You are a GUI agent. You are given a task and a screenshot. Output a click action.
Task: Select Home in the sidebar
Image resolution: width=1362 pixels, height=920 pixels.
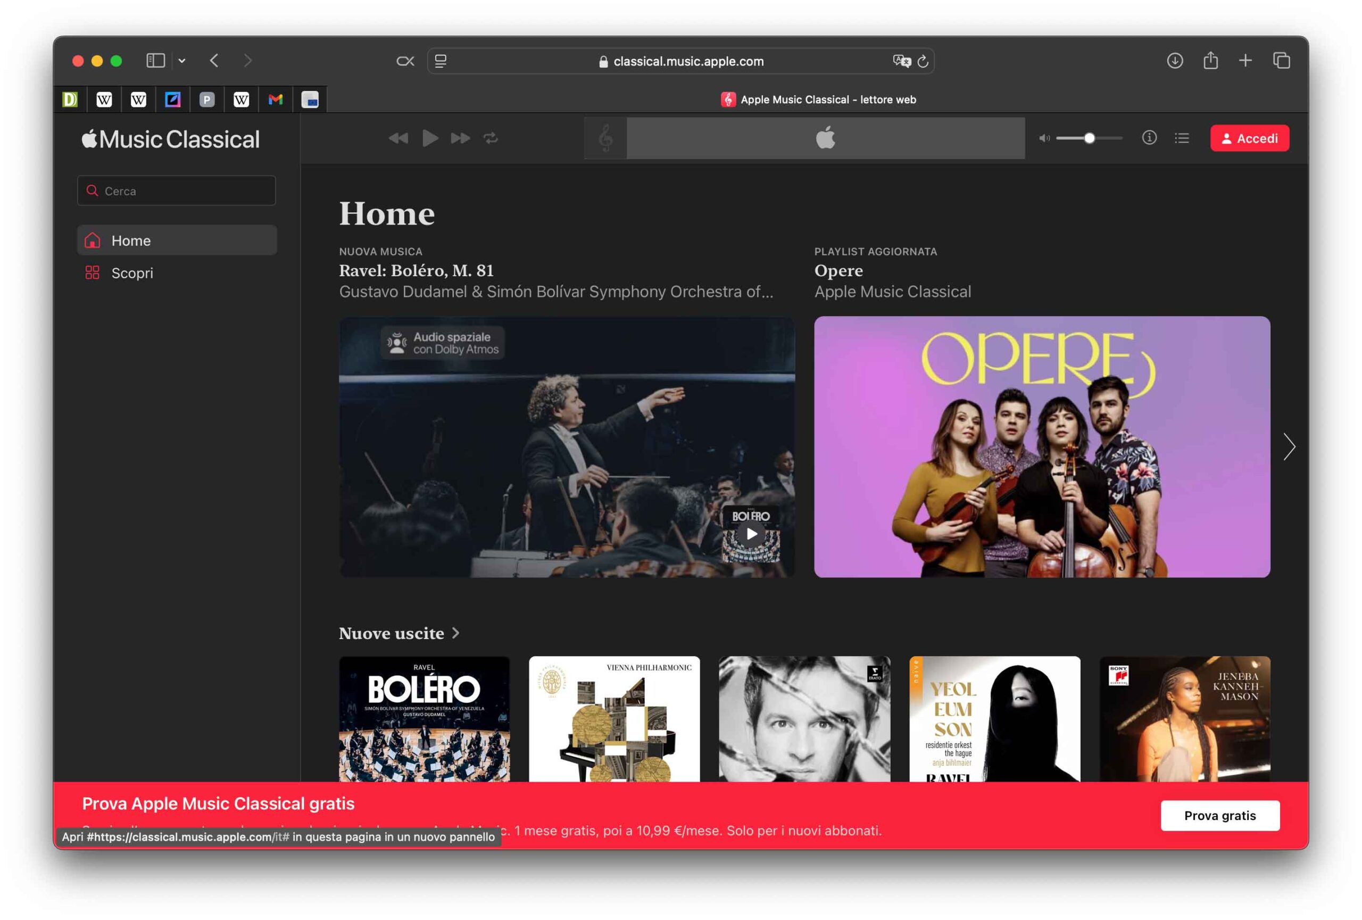pos(131,241)
